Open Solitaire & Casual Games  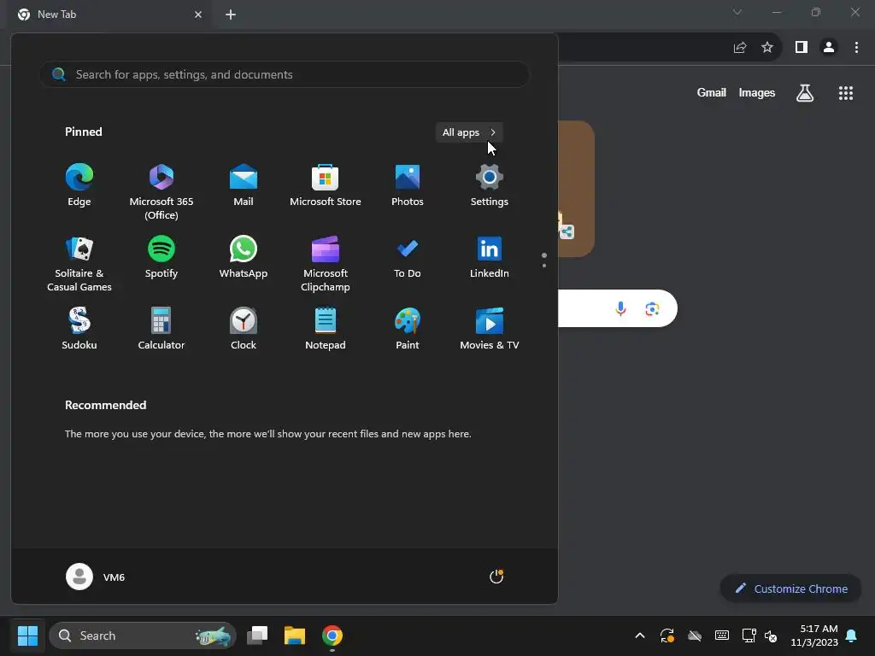pos(79,264)
